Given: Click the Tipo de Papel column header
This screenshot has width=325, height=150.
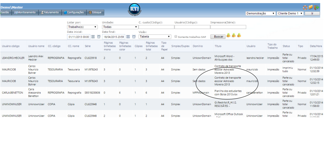Looking at the screenshot, I should (164, 46).
